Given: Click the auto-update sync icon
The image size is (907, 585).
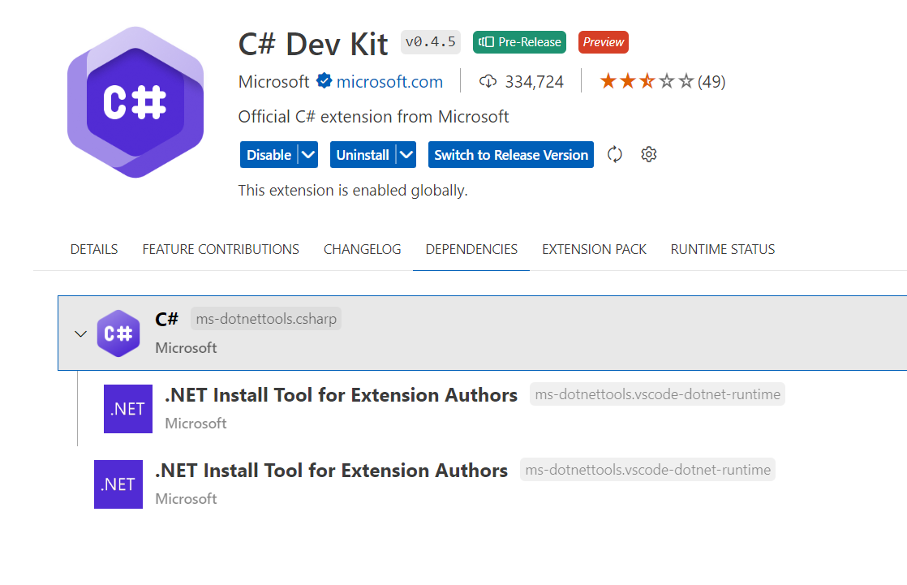Looking at the screenshot, I should coord(614,154).
